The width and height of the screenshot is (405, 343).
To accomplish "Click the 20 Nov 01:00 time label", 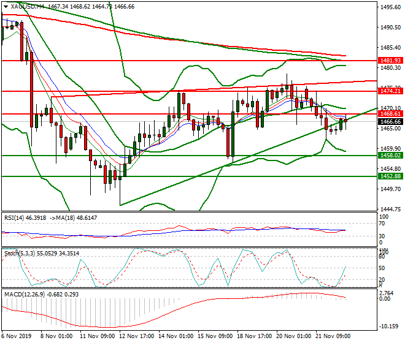I will click(294, 336).
